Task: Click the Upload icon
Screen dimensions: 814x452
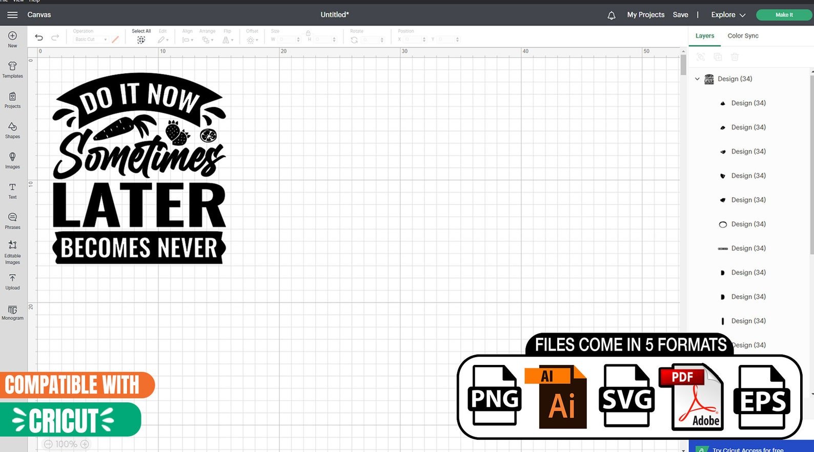Action: tap(12, 281)
